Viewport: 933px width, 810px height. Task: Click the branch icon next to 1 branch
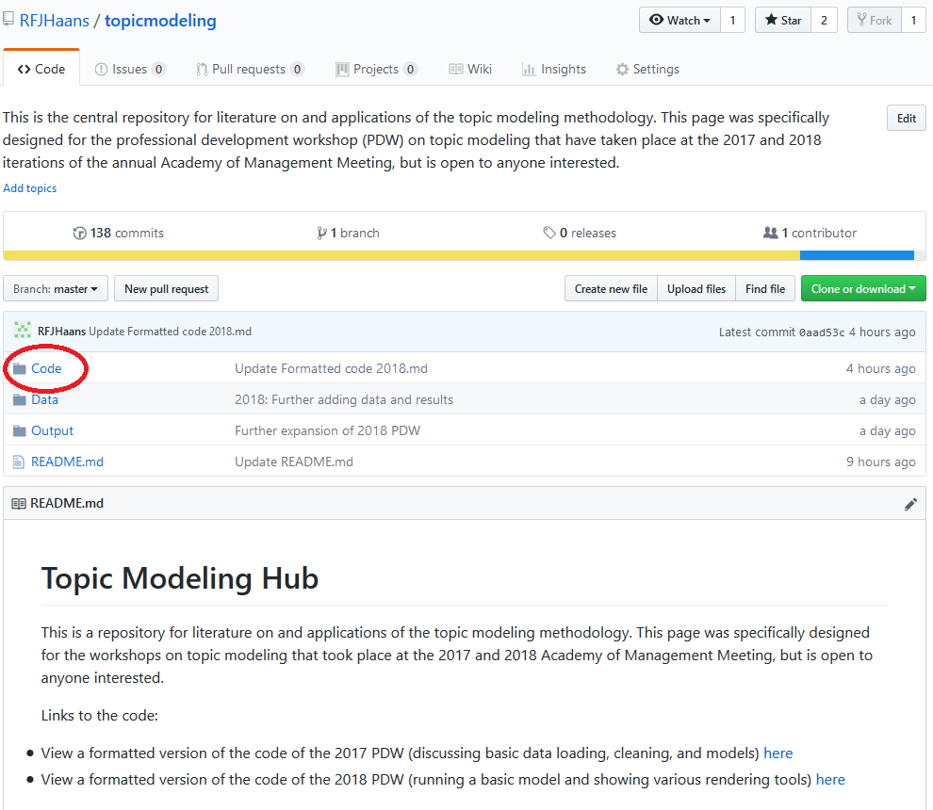(x=321, y=234)
